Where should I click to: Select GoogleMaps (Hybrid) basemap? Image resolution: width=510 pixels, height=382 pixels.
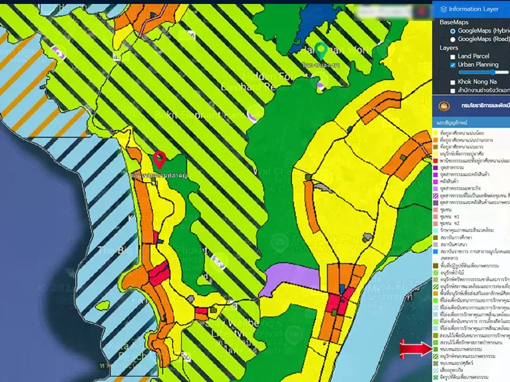tap(453, 31)
